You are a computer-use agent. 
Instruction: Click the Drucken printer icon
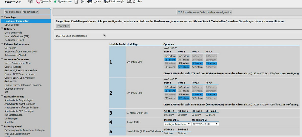[129, 2]
